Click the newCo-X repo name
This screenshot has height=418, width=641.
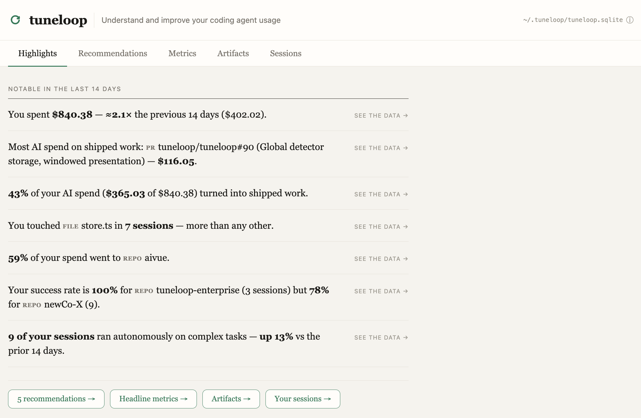63,304
